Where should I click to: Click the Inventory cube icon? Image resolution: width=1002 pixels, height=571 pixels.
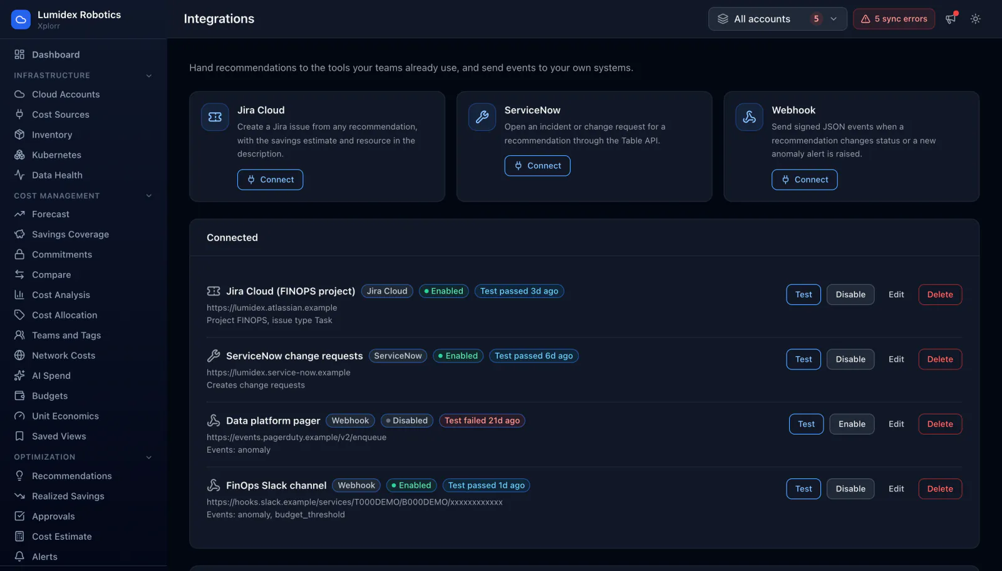click(19, 135)
